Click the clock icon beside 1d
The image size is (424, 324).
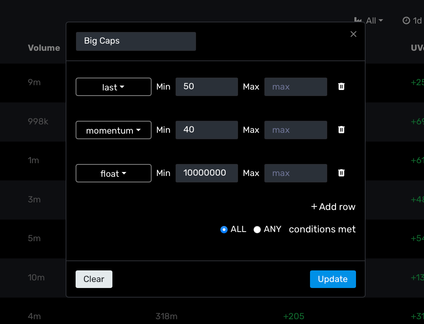point(406,20)
